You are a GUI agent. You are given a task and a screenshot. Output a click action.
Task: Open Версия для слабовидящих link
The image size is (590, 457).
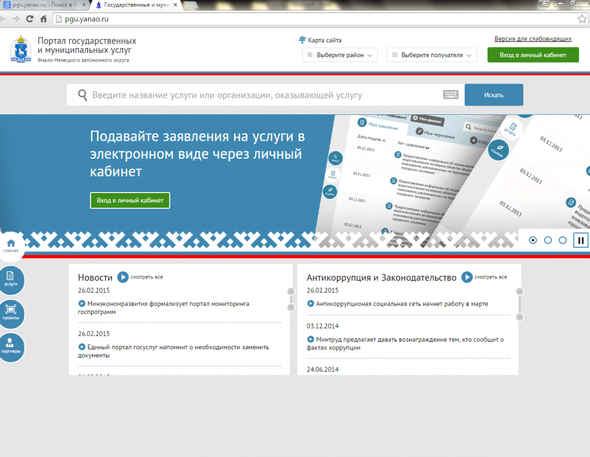click(x=532, y=39)
